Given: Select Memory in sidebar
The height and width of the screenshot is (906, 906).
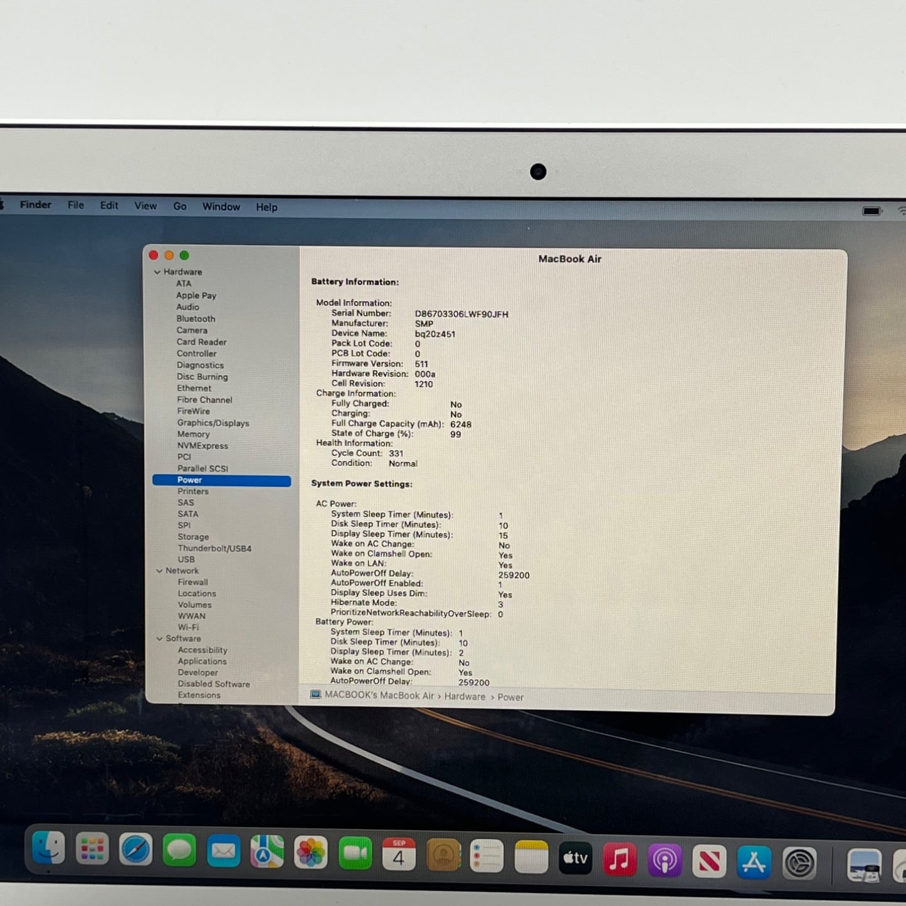Looking at the screenshot, I should (x=193, y=434).
